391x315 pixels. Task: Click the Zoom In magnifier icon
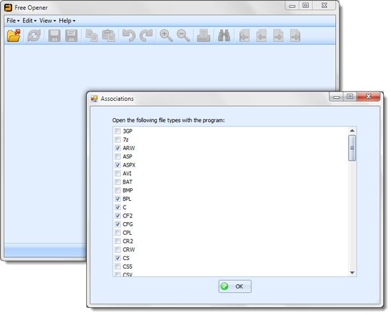pyautogui.click(x=166, y=35)
